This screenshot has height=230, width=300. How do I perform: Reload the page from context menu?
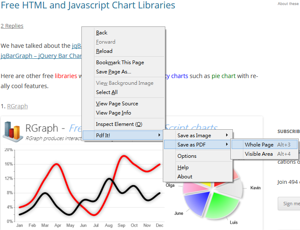[x=104, y=51]
